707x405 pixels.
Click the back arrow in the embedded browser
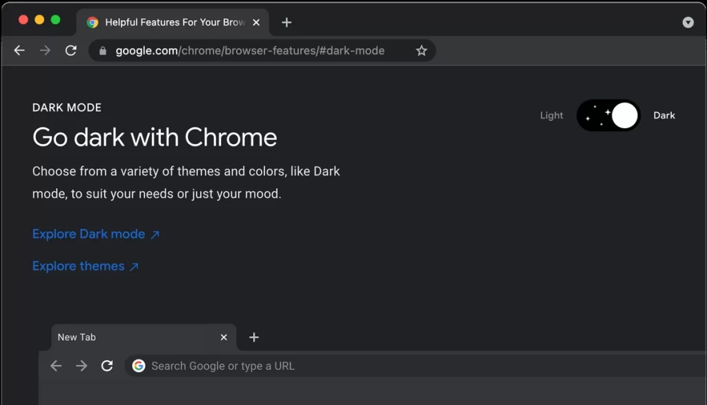[x=56, y=366]
